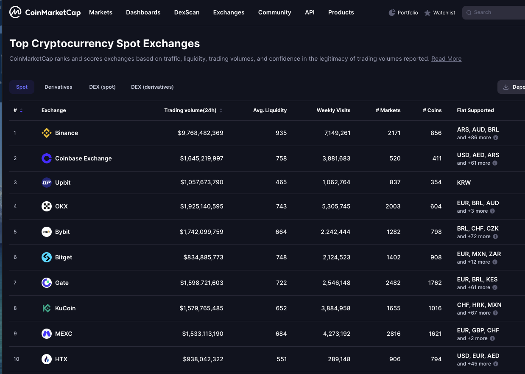Click the Fiat Supported column header
The image size is (525, 374).
[x=475, y=110]
